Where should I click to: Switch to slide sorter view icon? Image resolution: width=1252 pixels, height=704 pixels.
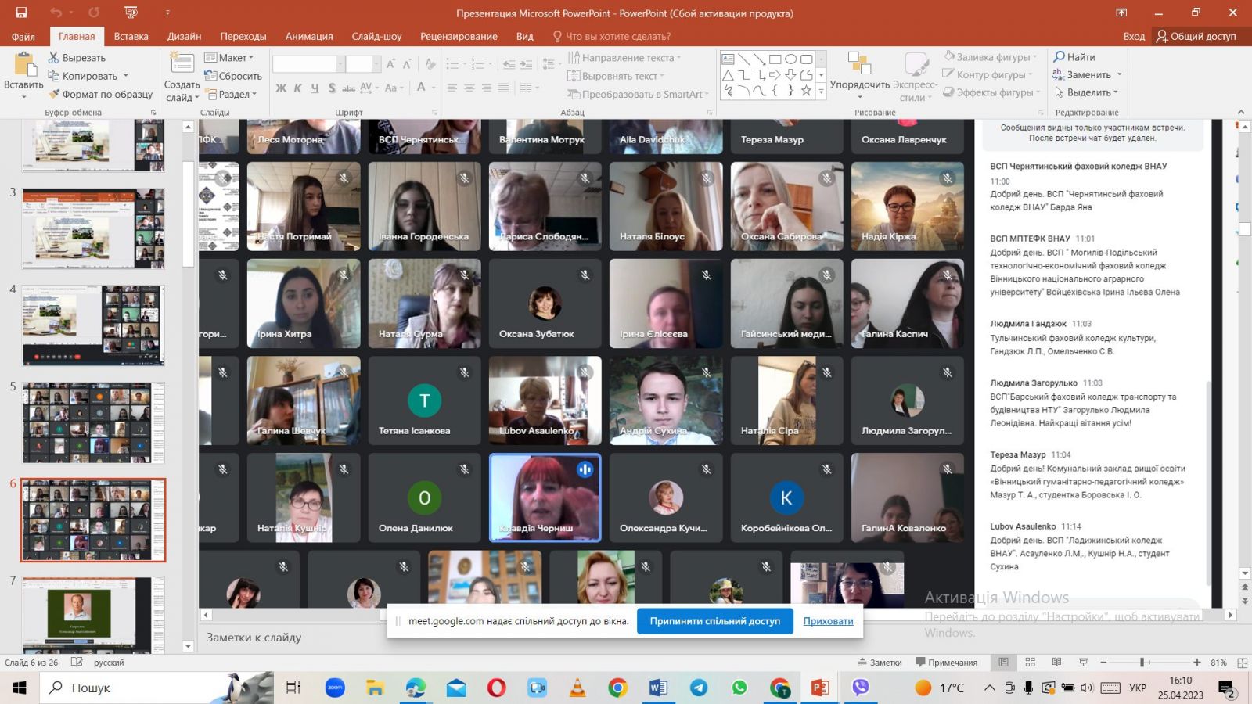(x=1031, y=663)
